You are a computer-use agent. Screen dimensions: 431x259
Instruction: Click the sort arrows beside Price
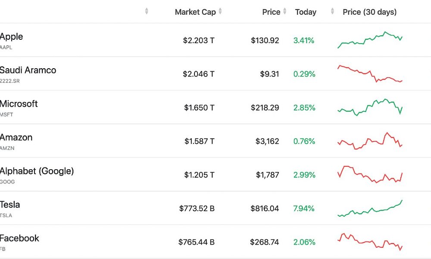pos(285,11)
